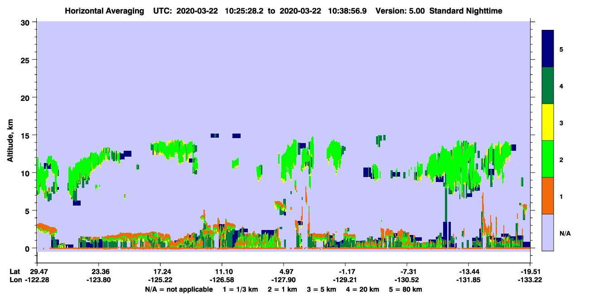
Task: Click latitude value -7.31
Action: tap(407, 272)
